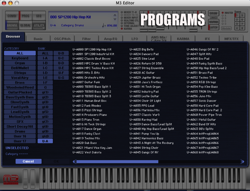Filter by the Drums category
Image resolution: width=250 pixels, height=191 pixels.
[x=20, y=131]
